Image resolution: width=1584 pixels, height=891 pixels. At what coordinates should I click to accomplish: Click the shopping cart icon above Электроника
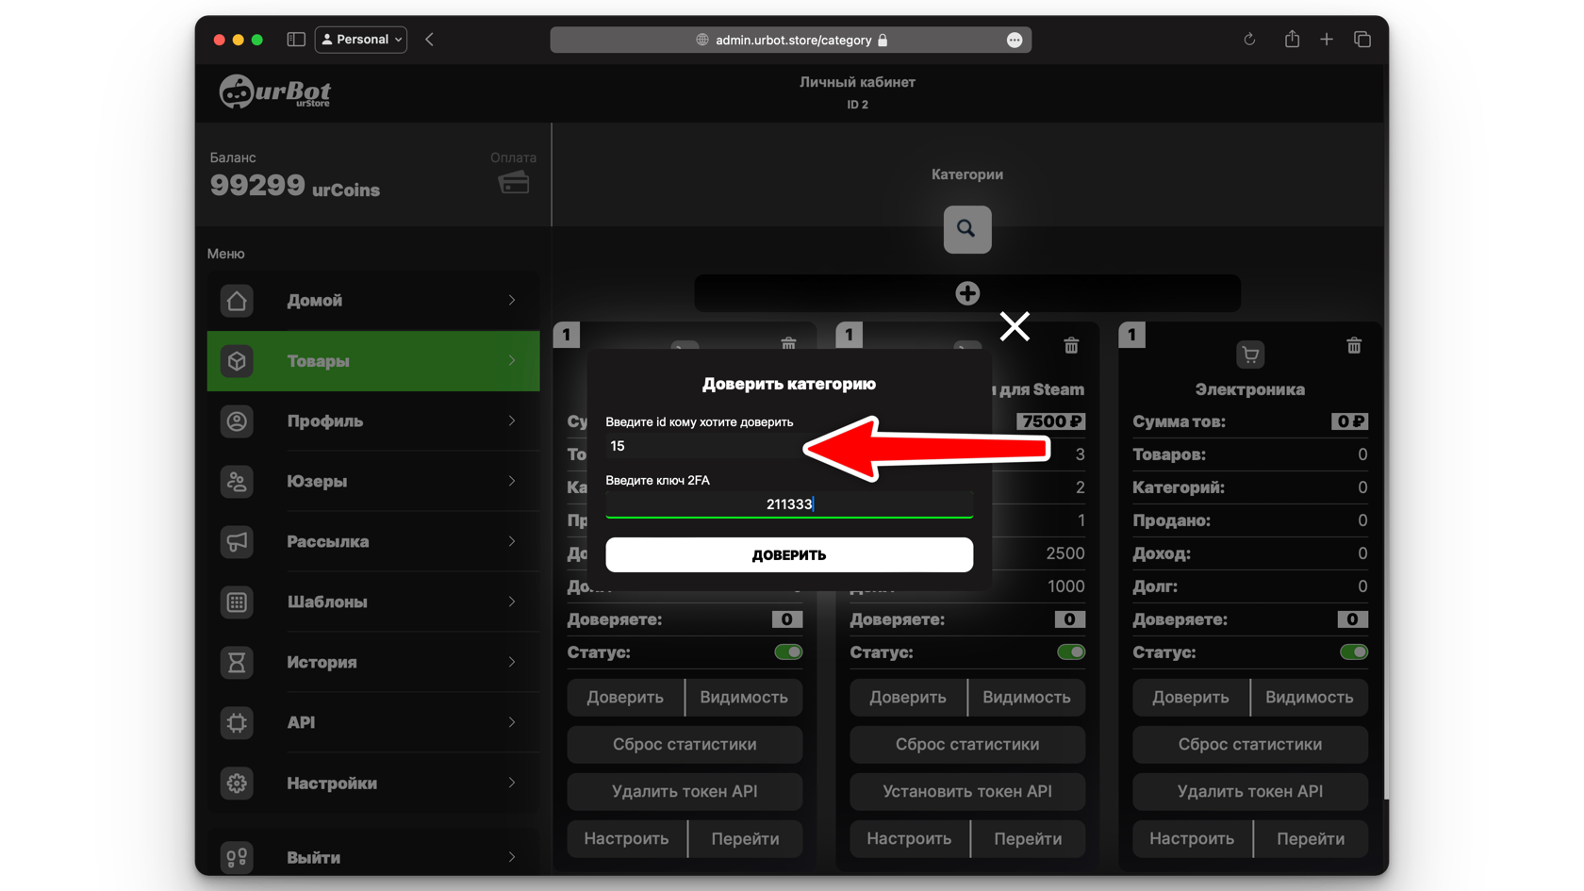tap(1249, 355)
